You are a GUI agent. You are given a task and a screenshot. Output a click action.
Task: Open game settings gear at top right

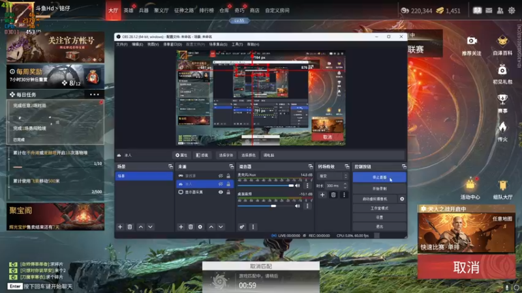512,10
